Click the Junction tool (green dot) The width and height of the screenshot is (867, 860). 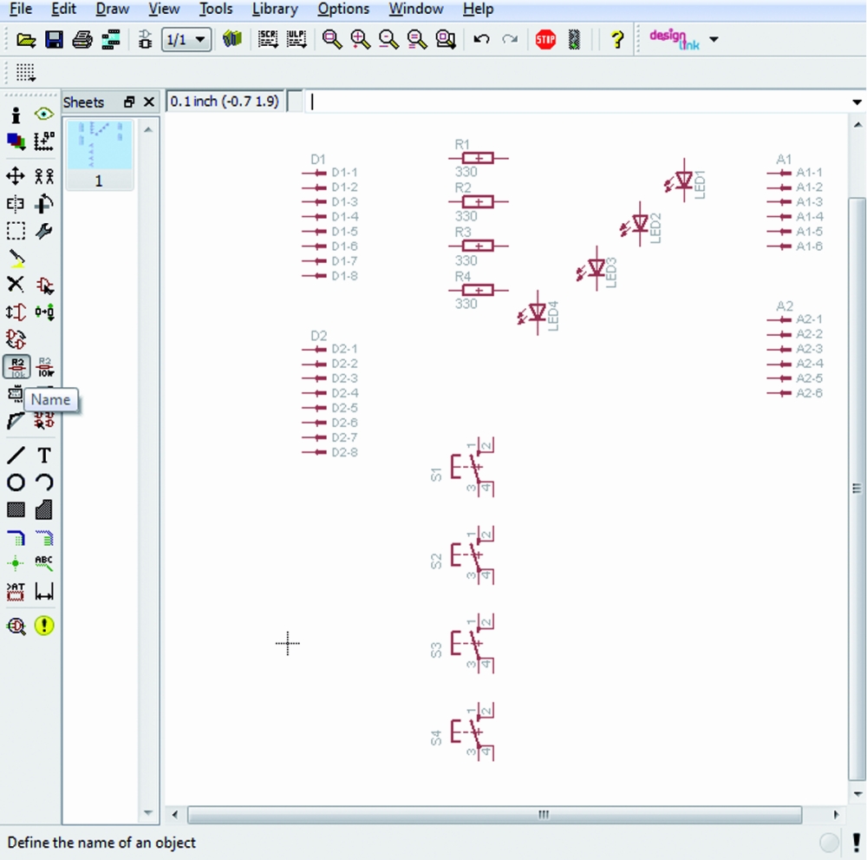(x=16, y=563)
